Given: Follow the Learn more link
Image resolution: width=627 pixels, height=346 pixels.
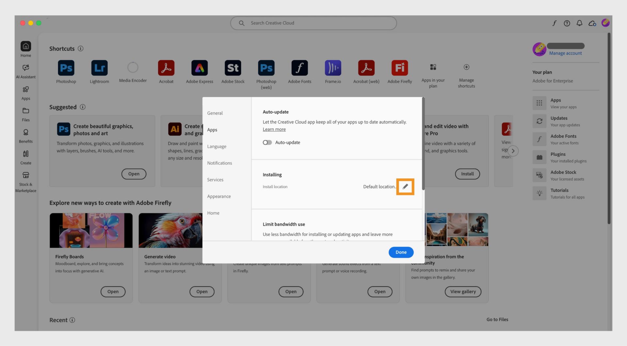Looking at the screenshot, I should [x=274, y=129].
